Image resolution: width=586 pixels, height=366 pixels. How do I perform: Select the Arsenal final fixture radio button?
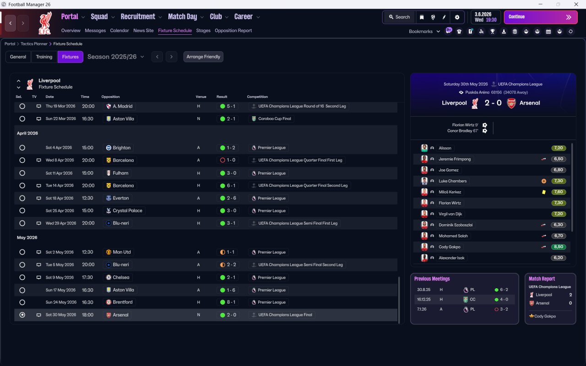22,315
